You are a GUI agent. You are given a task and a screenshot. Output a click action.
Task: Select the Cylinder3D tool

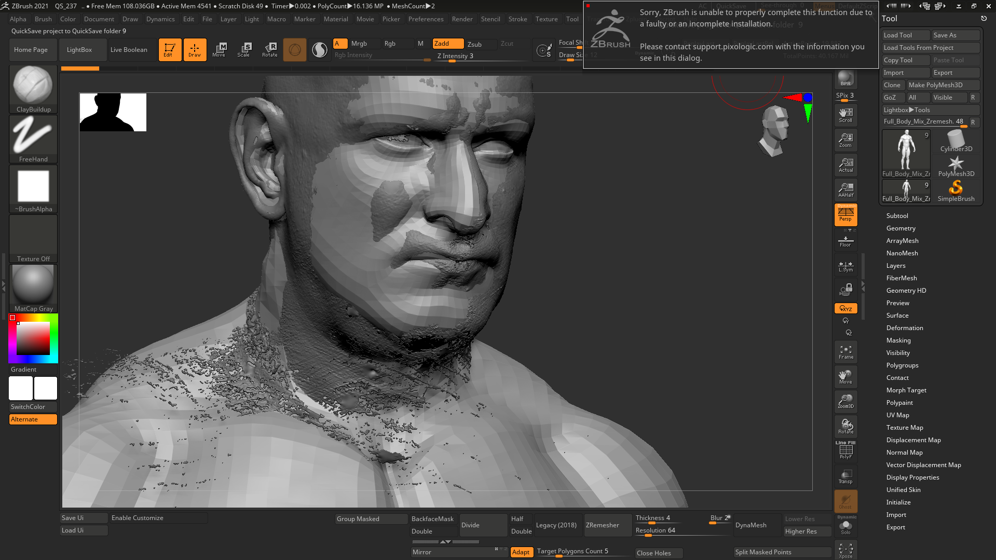point(956,141)
